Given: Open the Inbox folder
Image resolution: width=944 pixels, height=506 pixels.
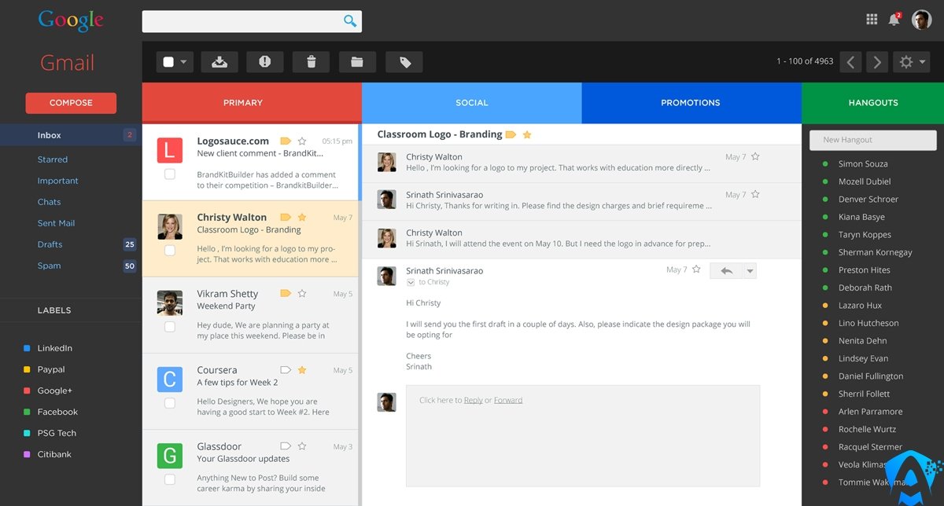Looking at the screenshot, I should [x=71, y=135].
